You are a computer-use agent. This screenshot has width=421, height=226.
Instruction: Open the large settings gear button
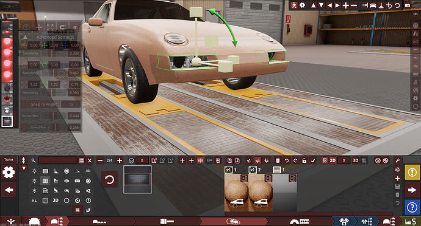(x=9, y=173)
